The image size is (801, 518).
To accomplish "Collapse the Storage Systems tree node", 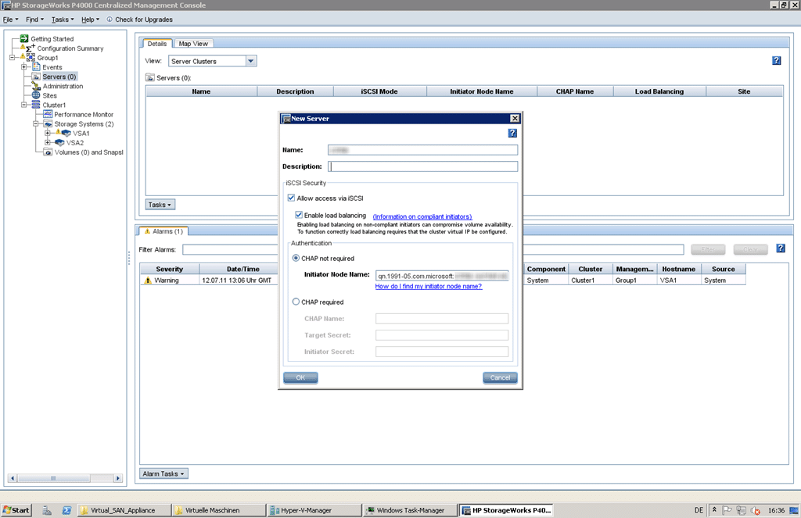I will [x=36, y=124].
